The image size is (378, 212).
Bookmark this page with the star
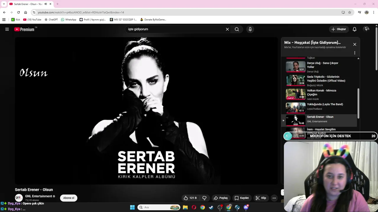(x=350, y=12)
